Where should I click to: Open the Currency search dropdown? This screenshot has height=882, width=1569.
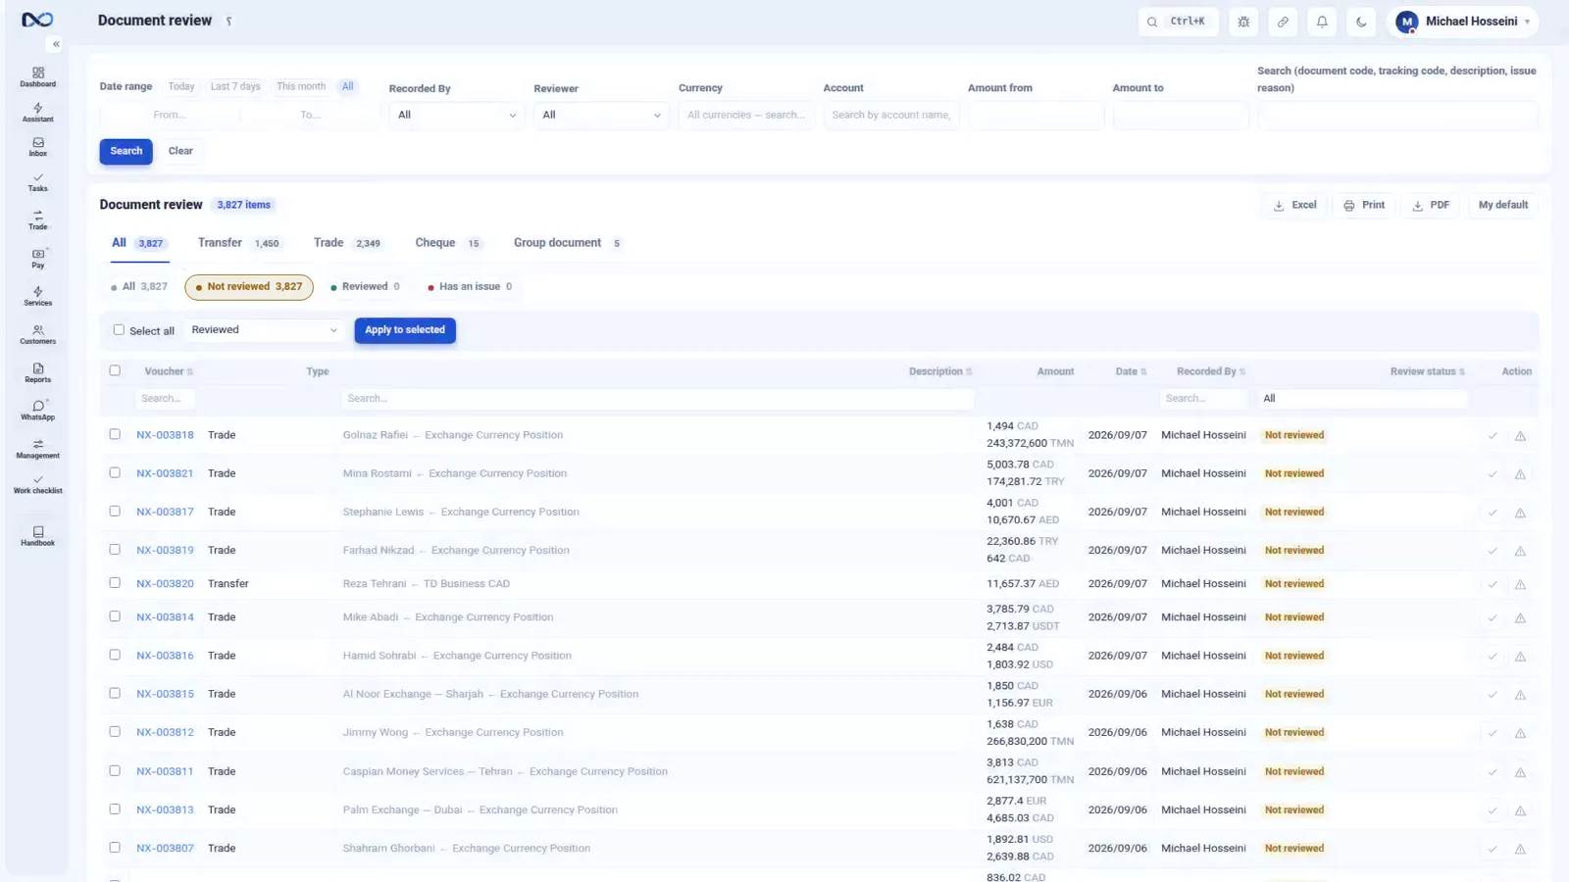tap(746, 115)
